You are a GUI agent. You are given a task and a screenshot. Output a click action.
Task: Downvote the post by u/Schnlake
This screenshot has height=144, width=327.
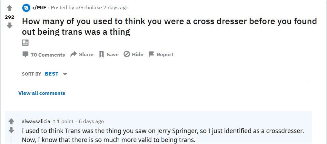tap(10, 26)
